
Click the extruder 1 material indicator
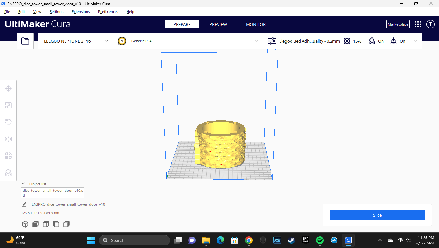coord(122,41)
